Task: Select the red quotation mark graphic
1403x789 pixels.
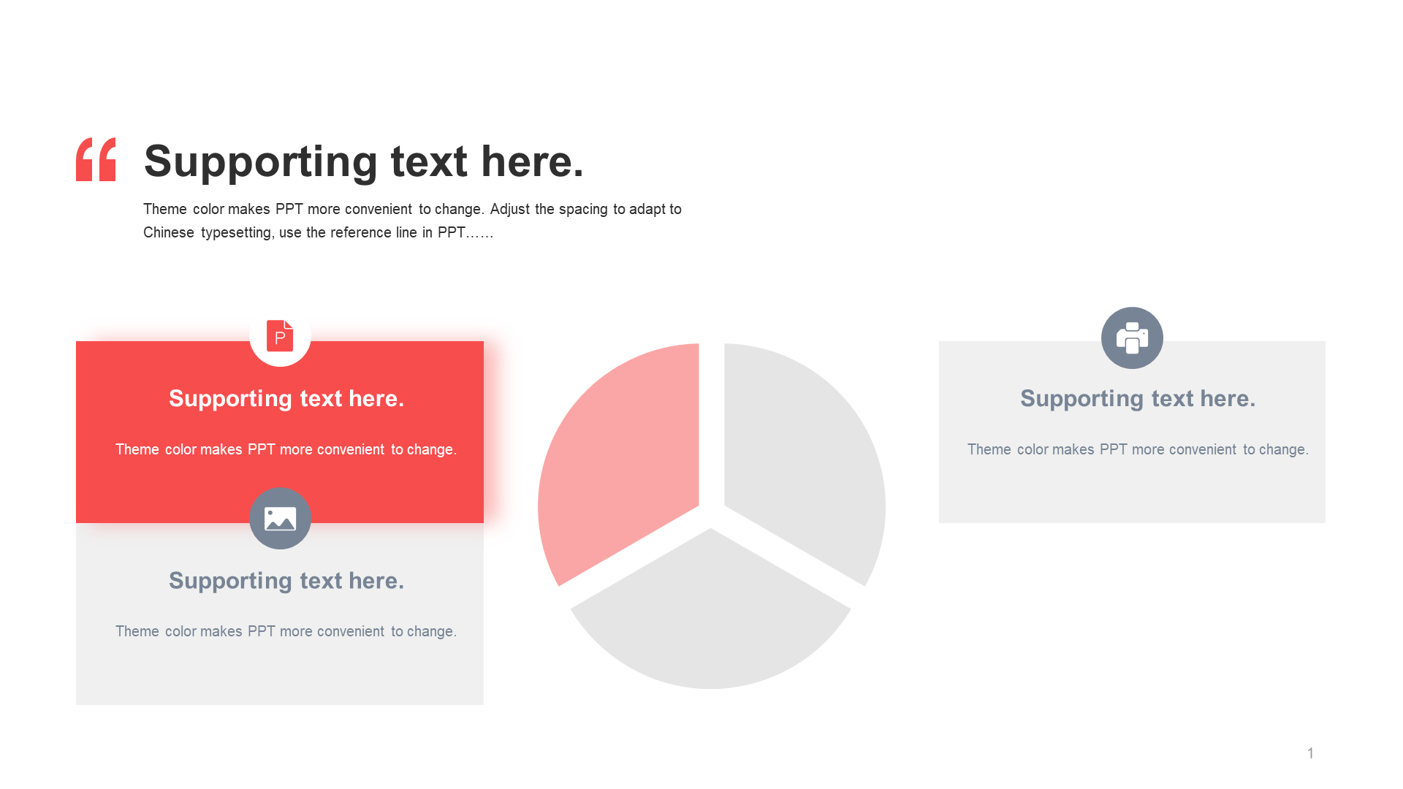Action: (x=96, y=159)
